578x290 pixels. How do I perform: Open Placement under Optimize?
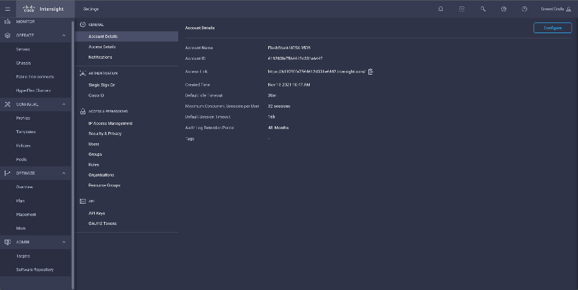[x=26, y=214]
